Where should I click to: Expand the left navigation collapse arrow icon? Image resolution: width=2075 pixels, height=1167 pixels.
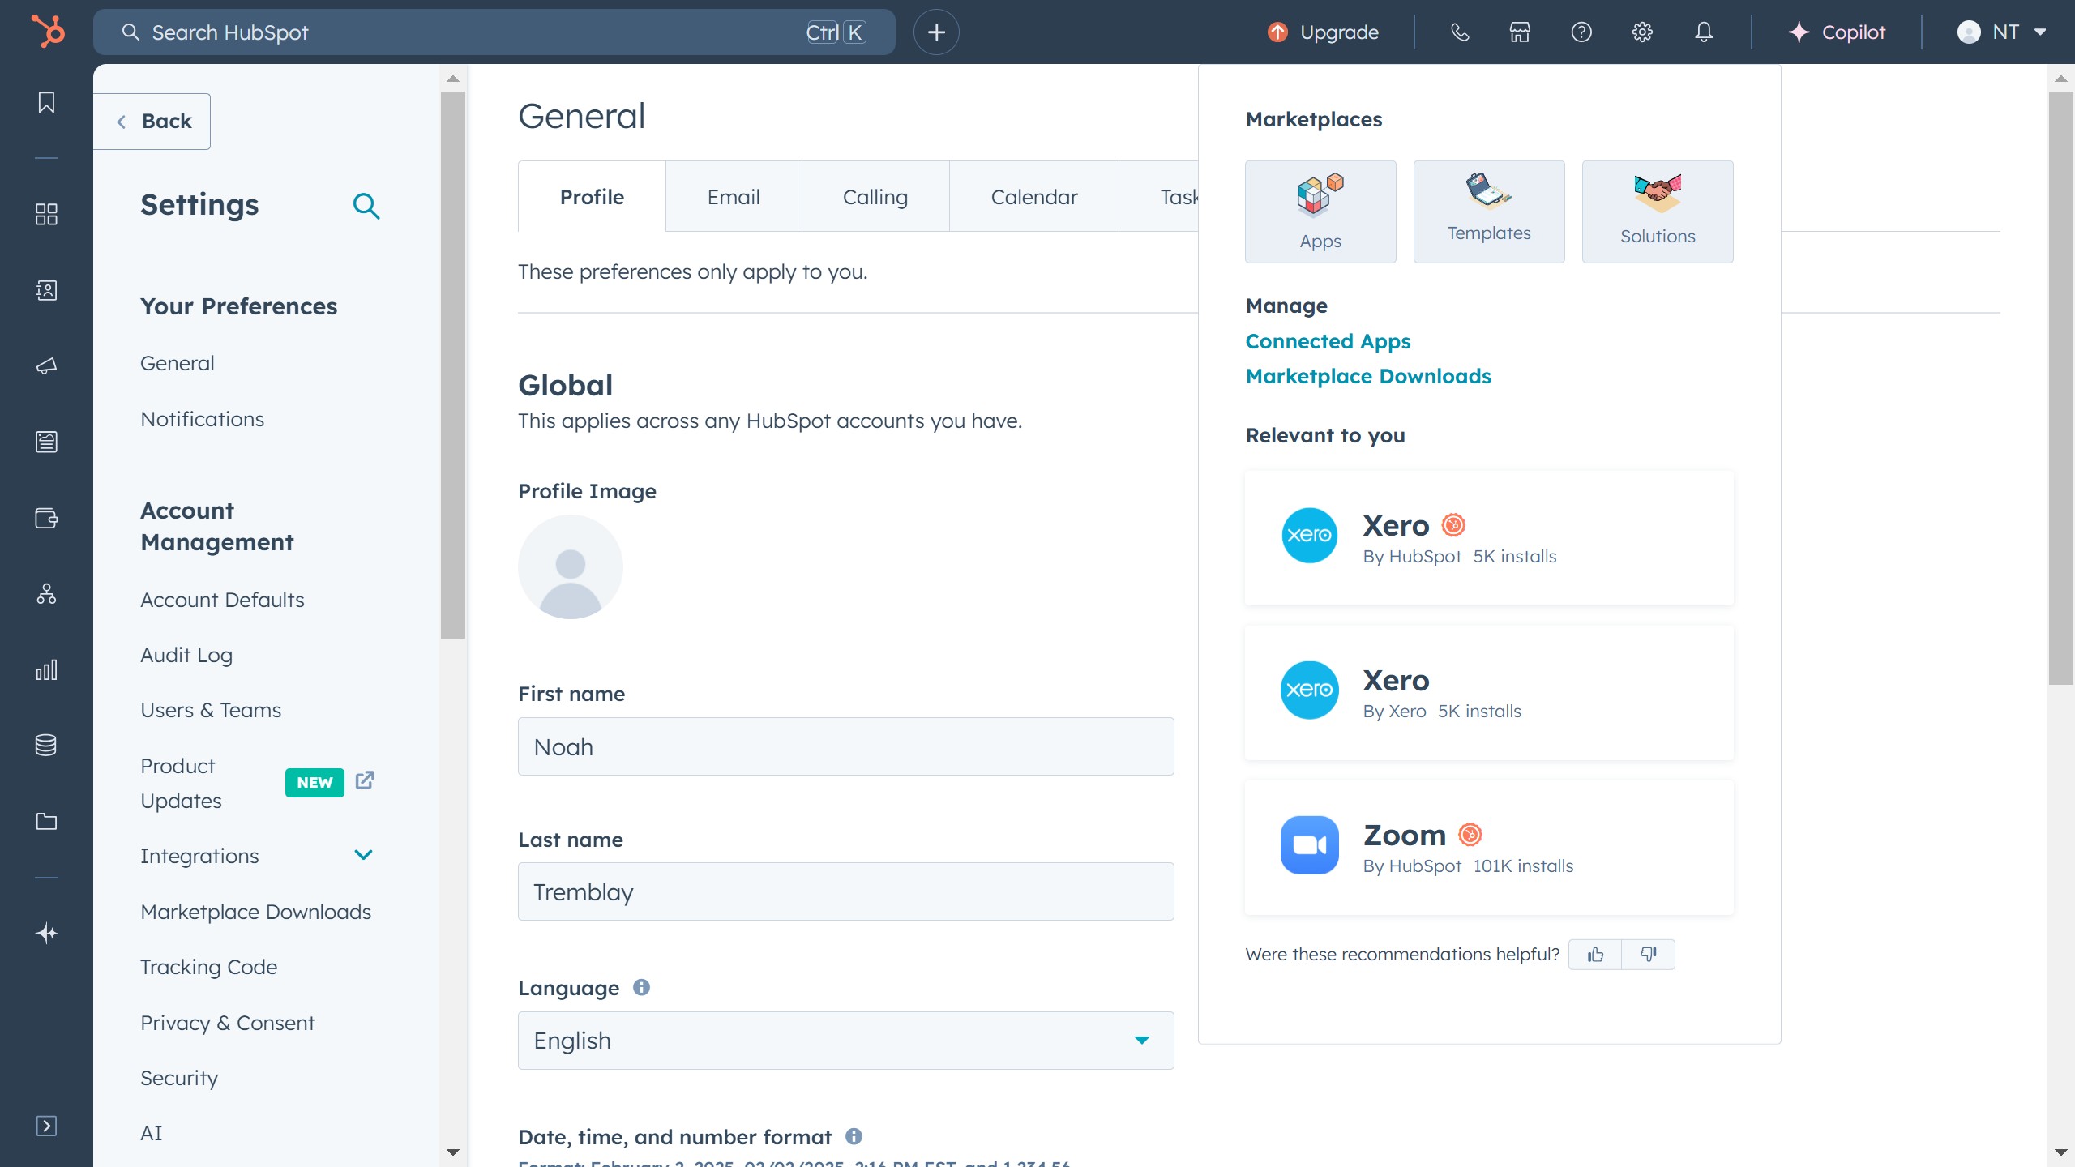(46, 1126)
